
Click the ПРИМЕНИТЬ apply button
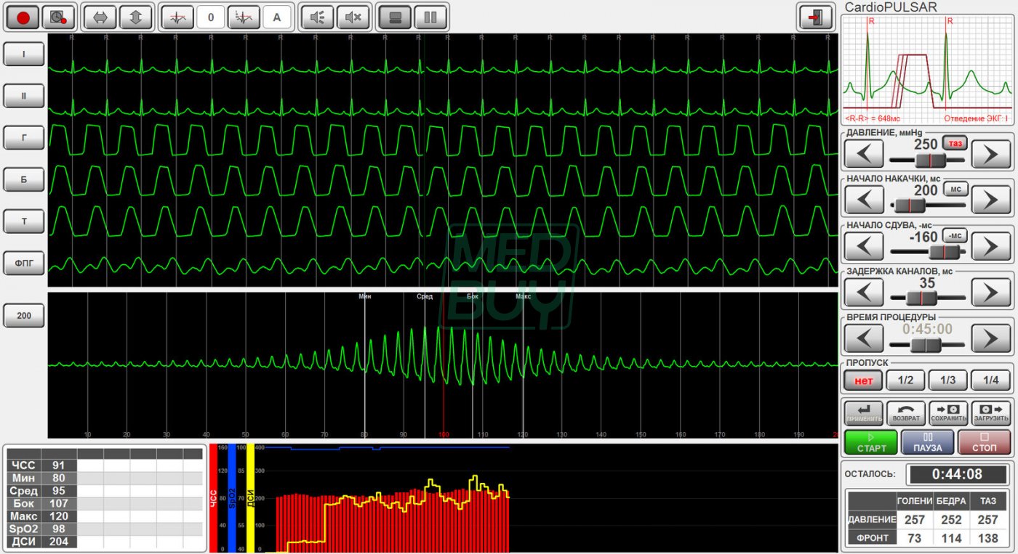coord(863,412)
